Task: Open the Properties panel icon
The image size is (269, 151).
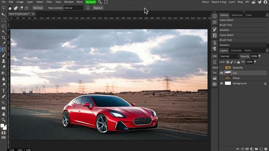Action: point(215,22)
